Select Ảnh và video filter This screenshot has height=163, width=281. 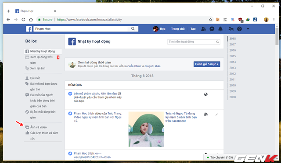coord(43,127)
